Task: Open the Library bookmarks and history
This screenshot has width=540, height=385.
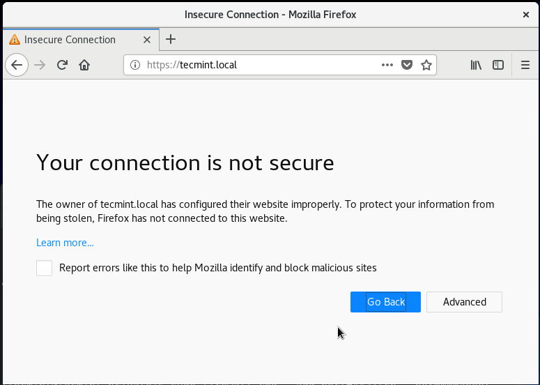Action: 476,65
